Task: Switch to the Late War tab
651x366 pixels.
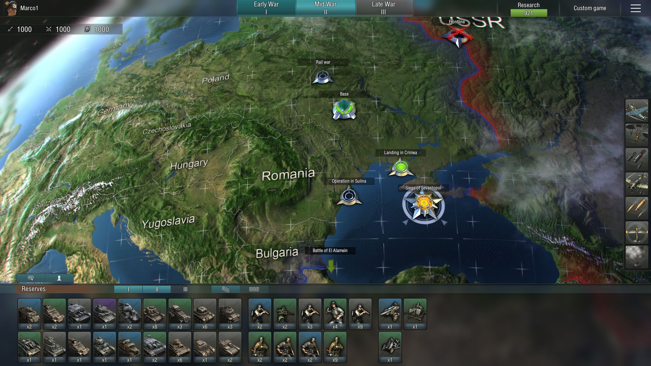Action: coord(383,8)
